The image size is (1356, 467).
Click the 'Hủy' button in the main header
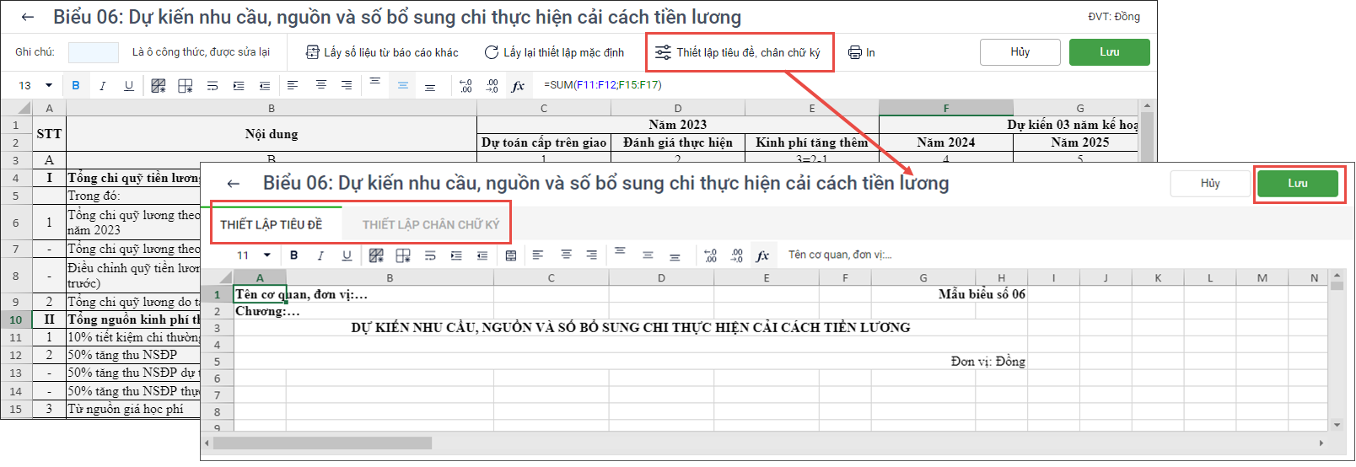[1020, 52]
